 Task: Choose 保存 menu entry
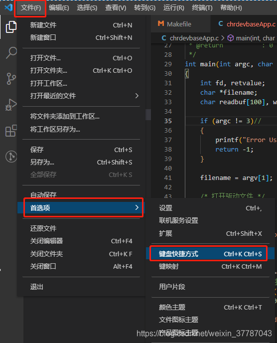pos(81,150)
